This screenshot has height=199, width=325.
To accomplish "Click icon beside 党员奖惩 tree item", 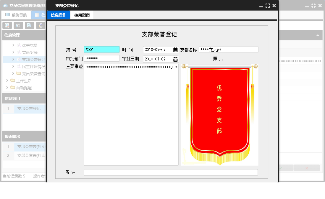I will click(19, 52).
